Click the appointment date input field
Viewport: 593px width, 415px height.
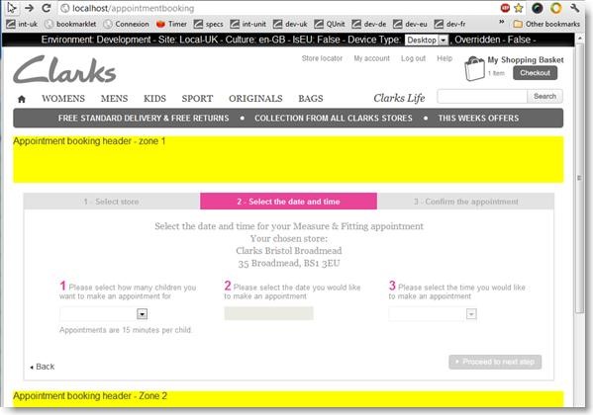268,313
